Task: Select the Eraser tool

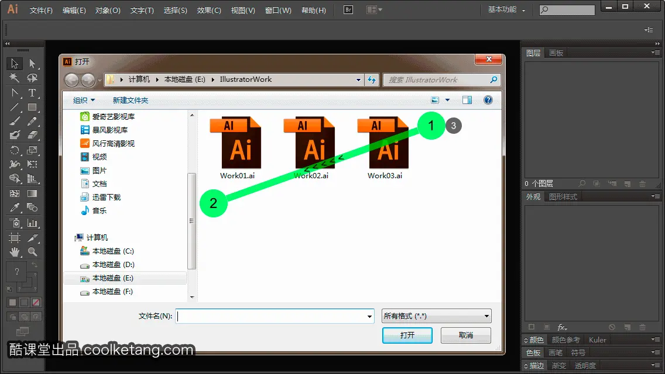Action: coord(32,135)
